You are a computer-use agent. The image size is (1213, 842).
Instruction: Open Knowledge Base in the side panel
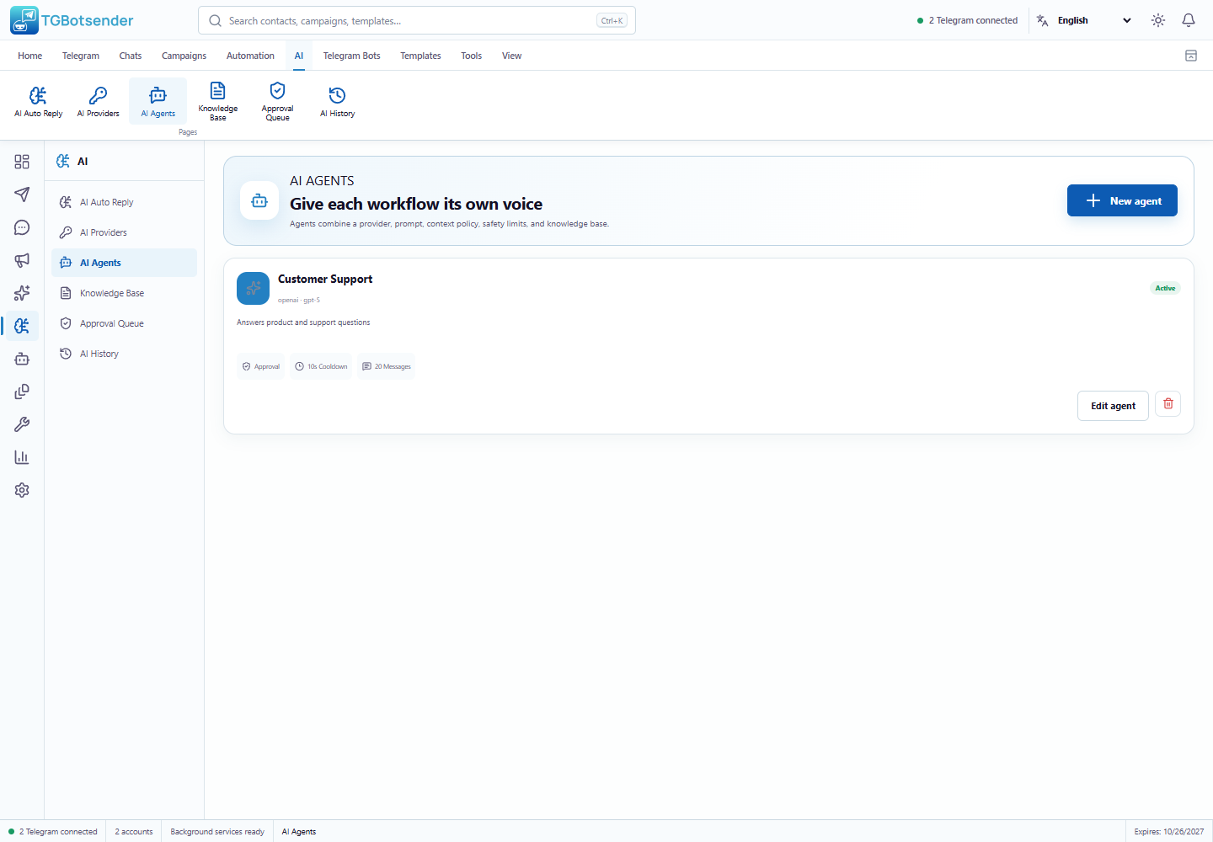click(124, 293)
